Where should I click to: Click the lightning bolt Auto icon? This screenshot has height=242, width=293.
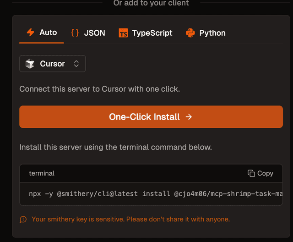click(30, 33)
